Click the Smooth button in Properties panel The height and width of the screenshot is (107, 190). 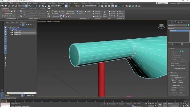120,14
